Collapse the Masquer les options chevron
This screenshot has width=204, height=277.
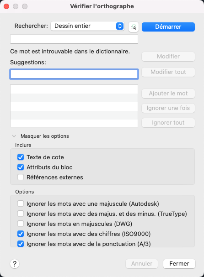click(14, 136)
